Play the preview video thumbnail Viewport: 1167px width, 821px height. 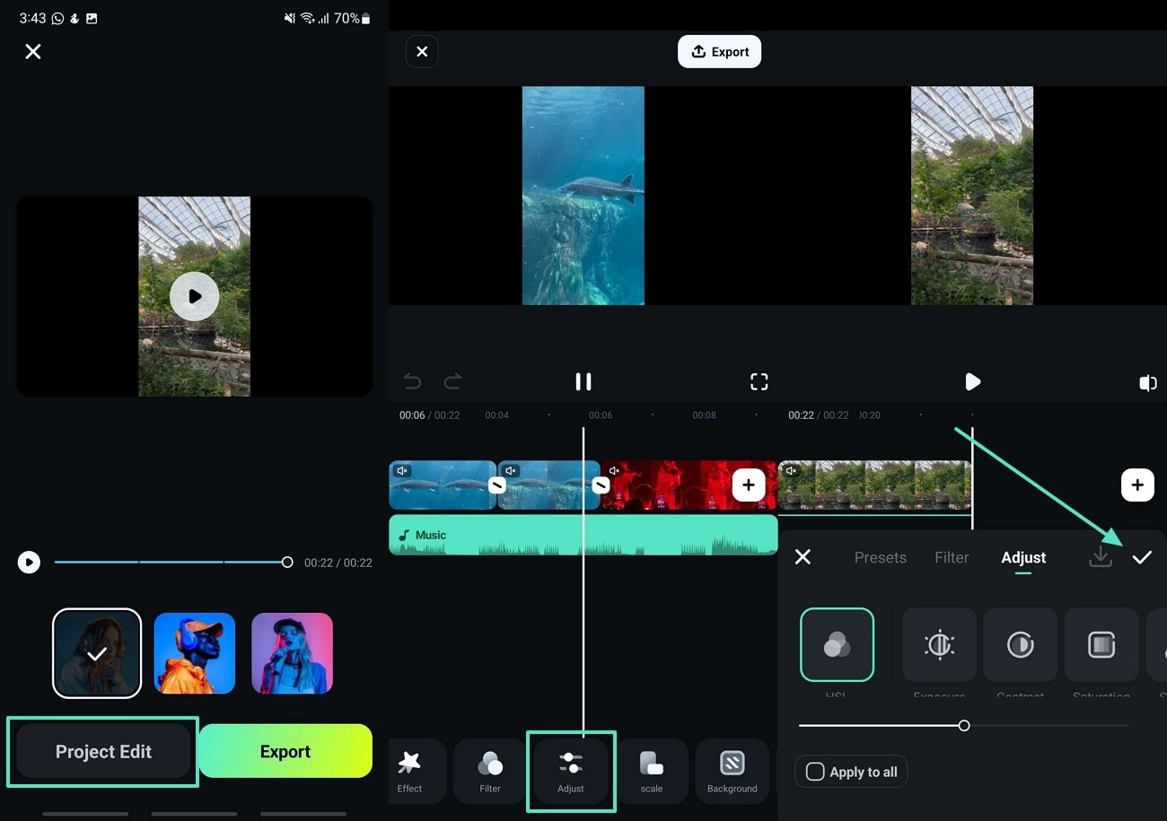coord(194,296)
